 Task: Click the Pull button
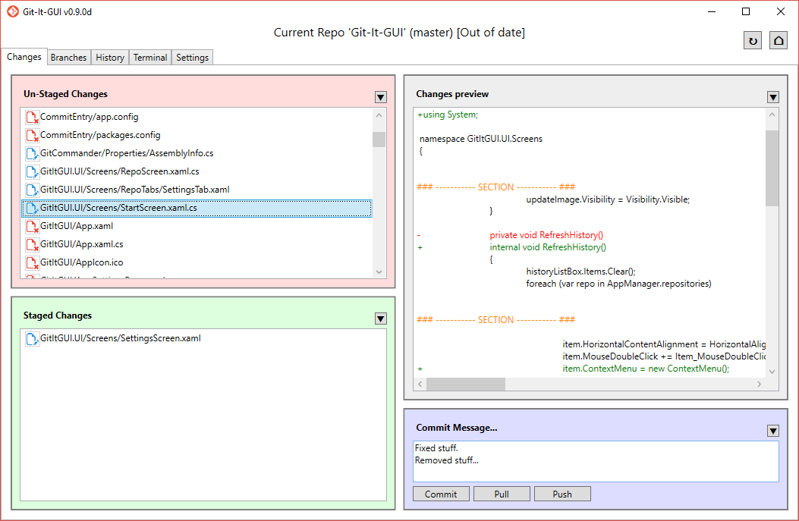pos(501,494)
